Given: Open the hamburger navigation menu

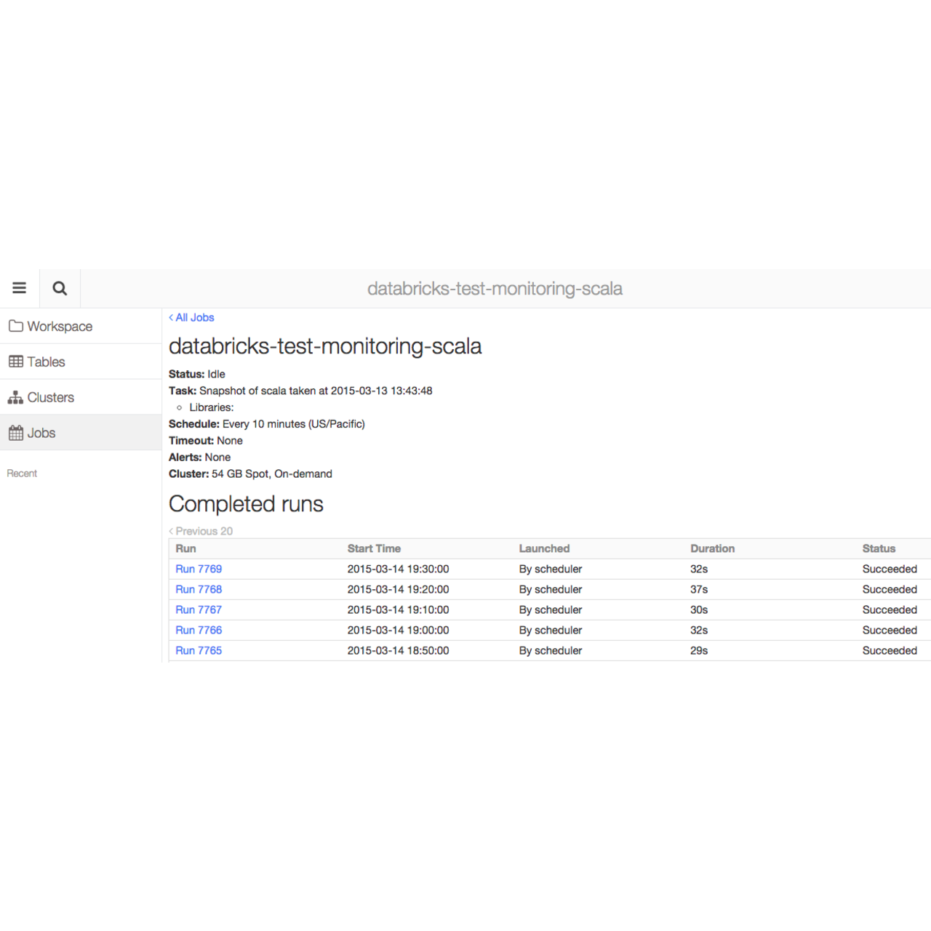Looking at the screenshot, I should pyautogui.click(x=20, y=288).
